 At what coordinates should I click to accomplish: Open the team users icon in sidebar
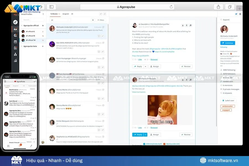click(15, 54)
